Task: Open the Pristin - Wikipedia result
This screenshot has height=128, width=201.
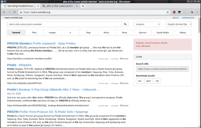Action: coord(19,65)
